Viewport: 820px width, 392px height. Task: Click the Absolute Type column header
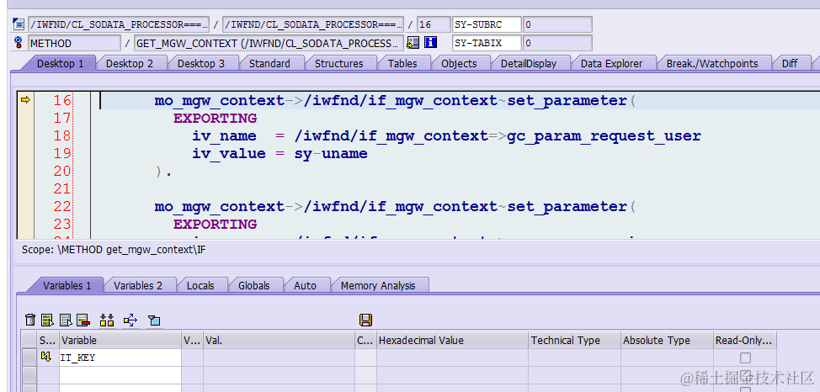pyautogui.click(x=667, y=340)
